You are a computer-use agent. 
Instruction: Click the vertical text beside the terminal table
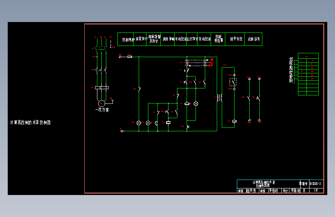[291, 70]
